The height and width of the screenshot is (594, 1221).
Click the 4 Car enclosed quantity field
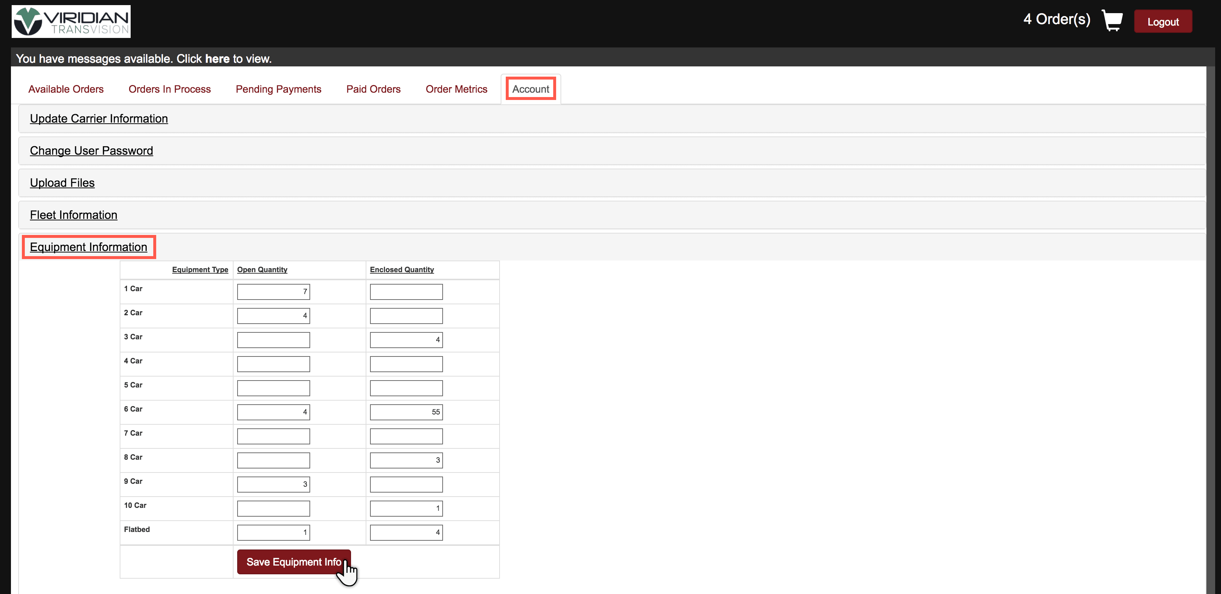[x=406, y=364]
